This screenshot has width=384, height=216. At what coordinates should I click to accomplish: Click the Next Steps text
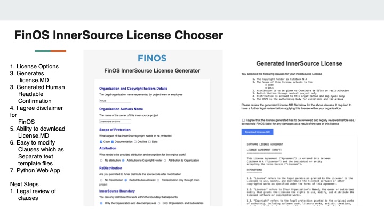(x=24, y=184)
